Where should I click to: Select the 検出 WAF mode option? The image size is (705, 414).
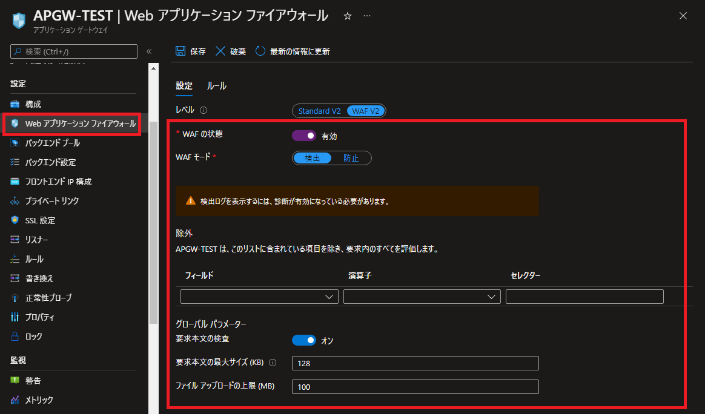[x=312, y=158]
